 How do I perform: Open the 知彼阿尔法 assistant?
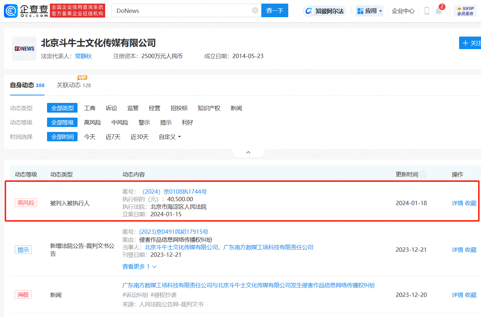(x=324, y=11)
